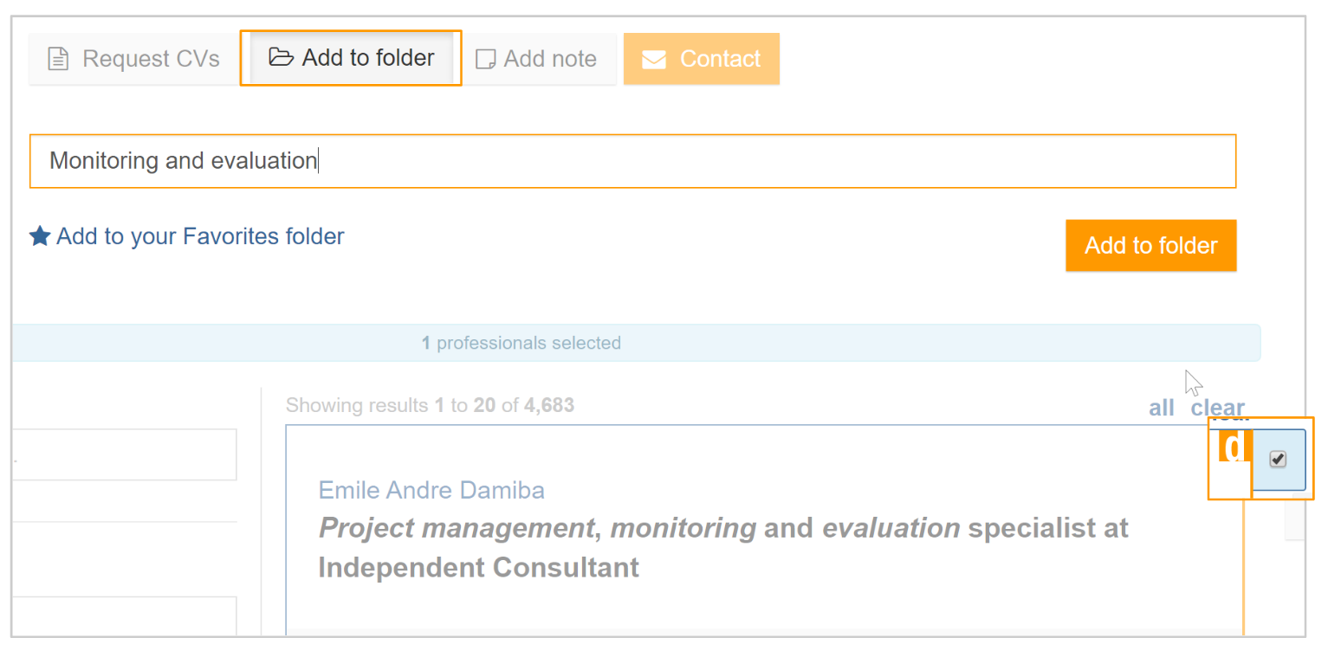Open the Request CVs tab

pyautogui.click(x=133, y=59)
